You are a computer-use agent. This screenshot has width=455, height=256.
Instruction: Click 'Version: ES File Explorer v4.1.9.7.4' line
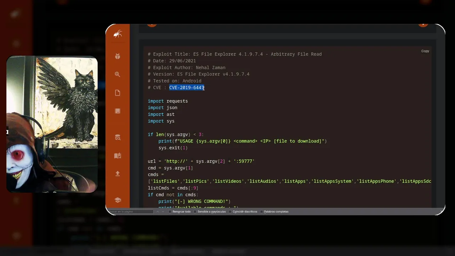click(x=199, y=74)
